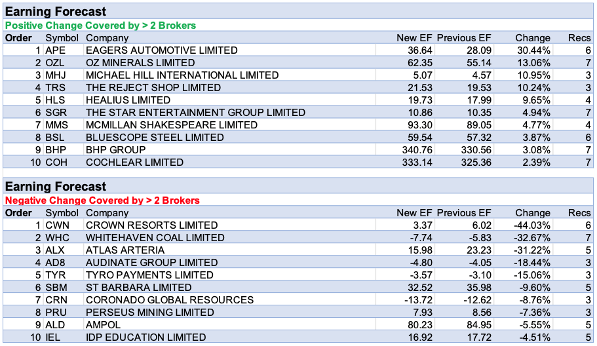Select the 30.44% change cell
The height and width of the screenshot is (346, 597).
(533, 50)
